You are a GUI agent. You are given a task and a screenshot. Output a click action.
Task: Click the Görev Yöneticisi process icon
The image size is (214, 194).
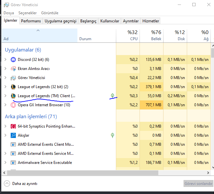pos(13,78)
